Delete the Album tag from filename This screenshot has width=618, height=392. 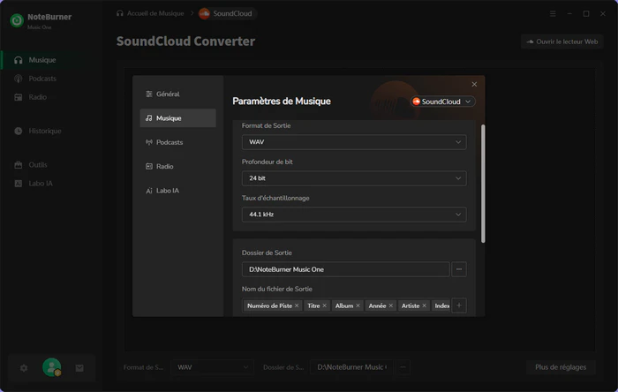tap(358, 305)
